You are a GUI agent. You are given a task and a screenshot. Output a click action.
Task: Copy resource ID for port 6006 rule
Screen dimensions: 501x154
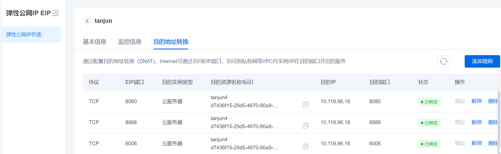pos(305,147)
